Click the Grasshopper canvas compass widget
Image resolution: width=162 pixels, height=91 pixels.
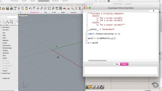[x=155, y=85]
